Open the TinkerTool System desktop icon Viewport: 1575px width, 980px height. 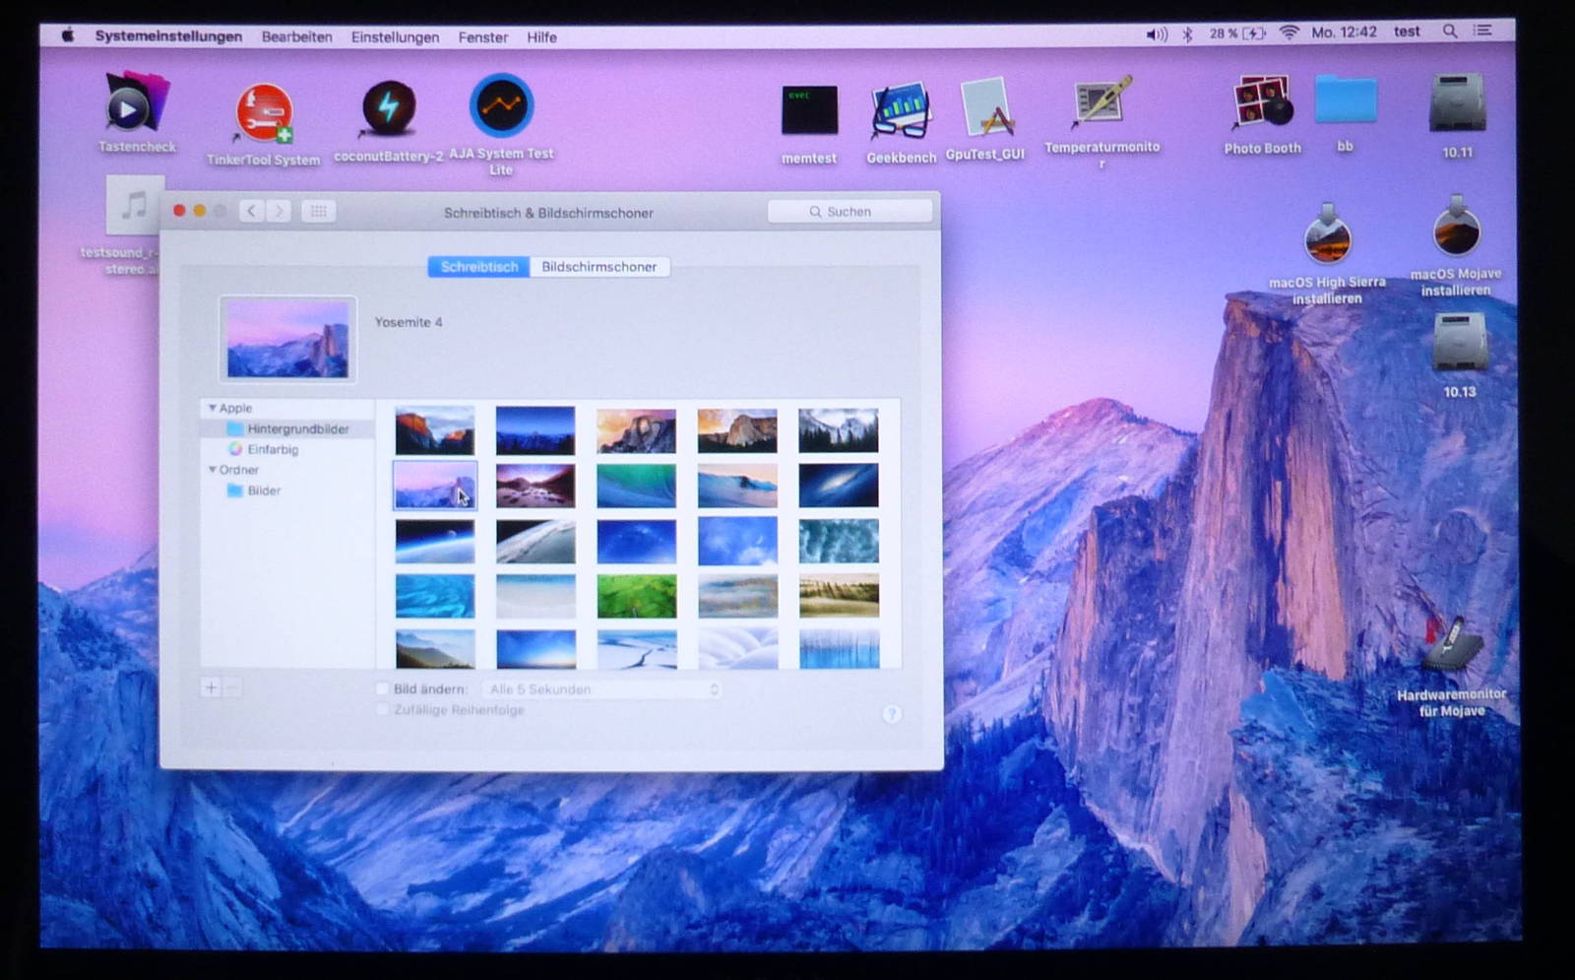click(263, 114)
